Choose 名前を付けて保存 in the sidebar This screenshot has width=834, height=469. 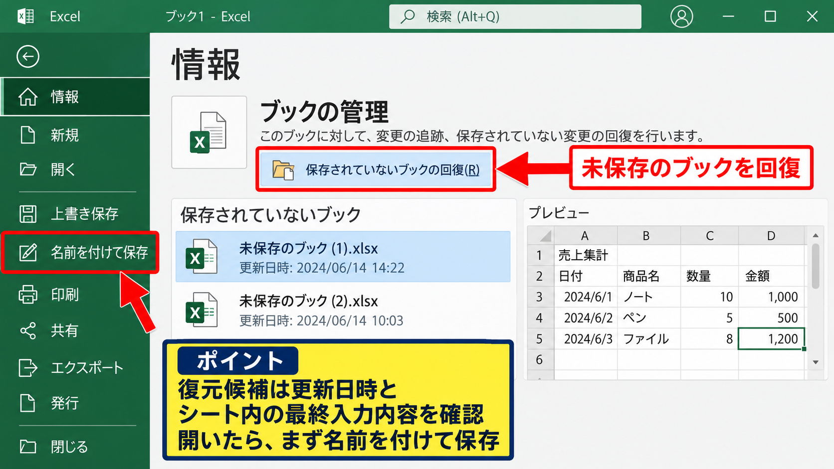click(x=80, y=252)
